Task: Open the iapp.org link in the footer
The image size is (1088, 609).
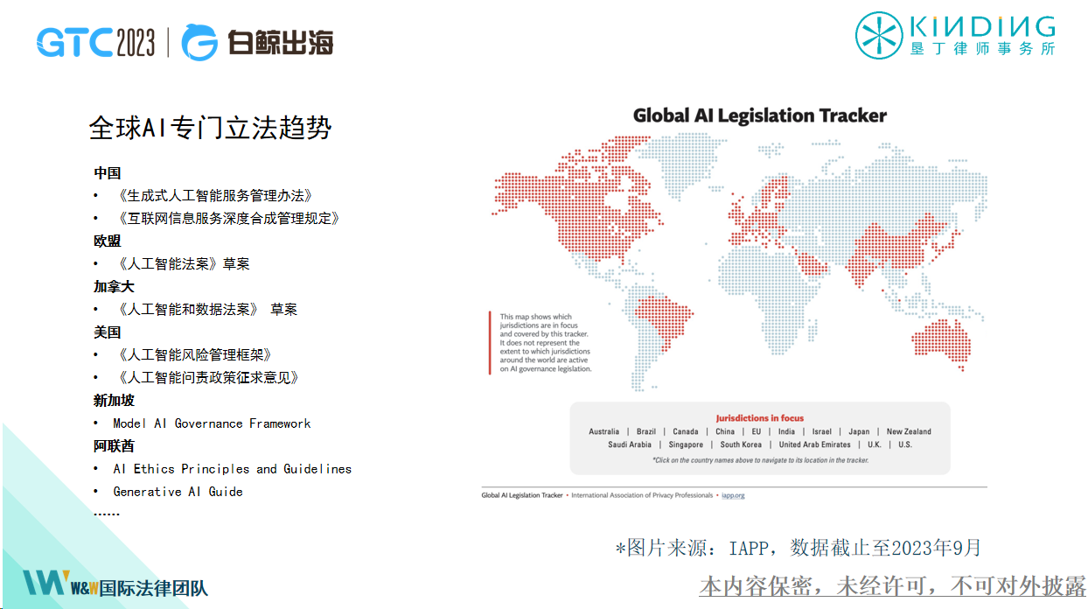Action: pyautogui.click(x=733, y=495)
